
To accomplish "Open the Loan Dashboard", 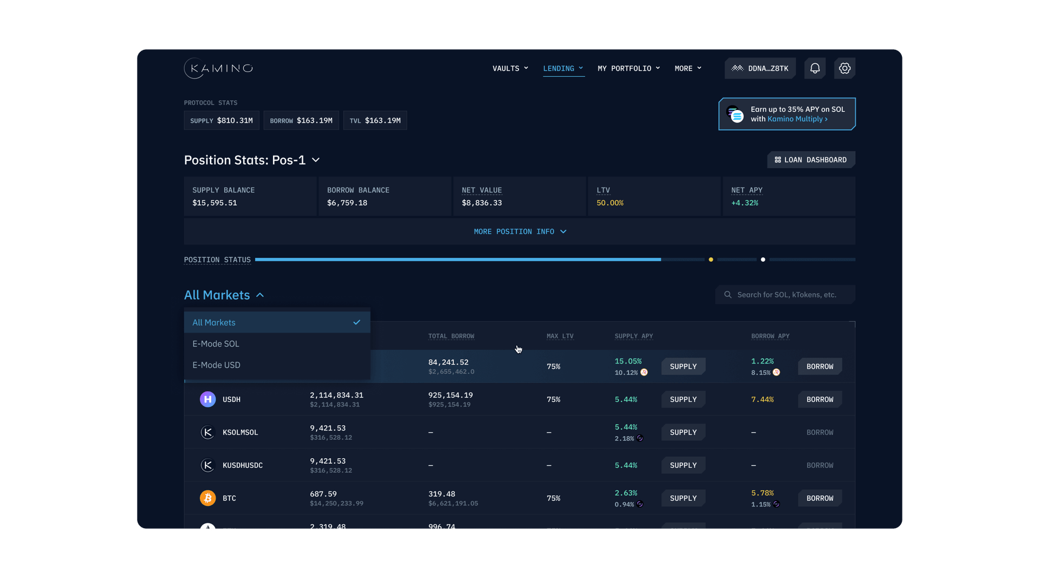I will click(x=811, y=160).
